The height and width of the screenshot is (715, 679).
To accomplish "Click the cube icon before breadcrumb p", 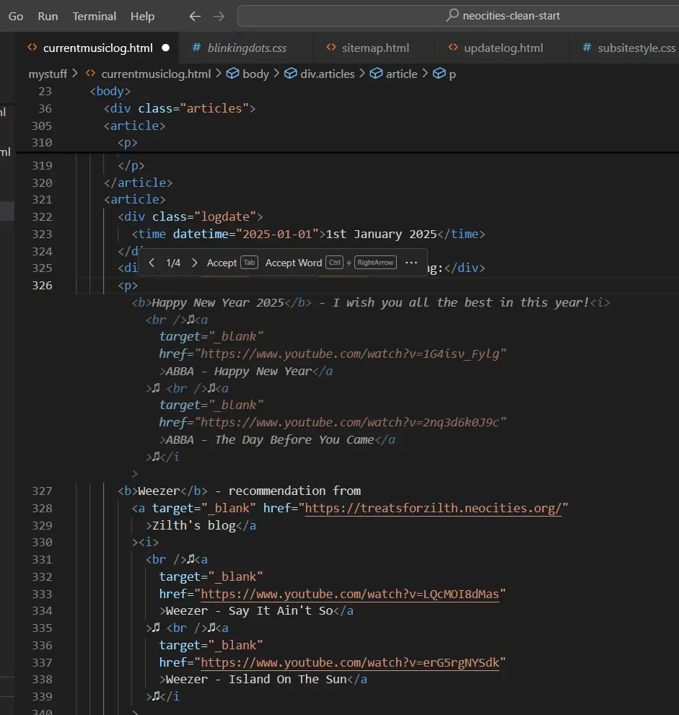I will tap(439, 74).
